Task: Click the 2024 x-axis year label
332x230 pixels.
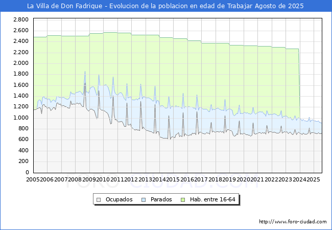Action: [299, 179]
